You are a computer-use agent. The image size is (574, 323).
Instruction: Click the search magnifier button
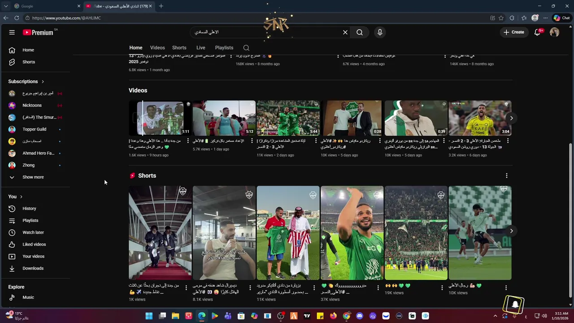coord(360,32)
